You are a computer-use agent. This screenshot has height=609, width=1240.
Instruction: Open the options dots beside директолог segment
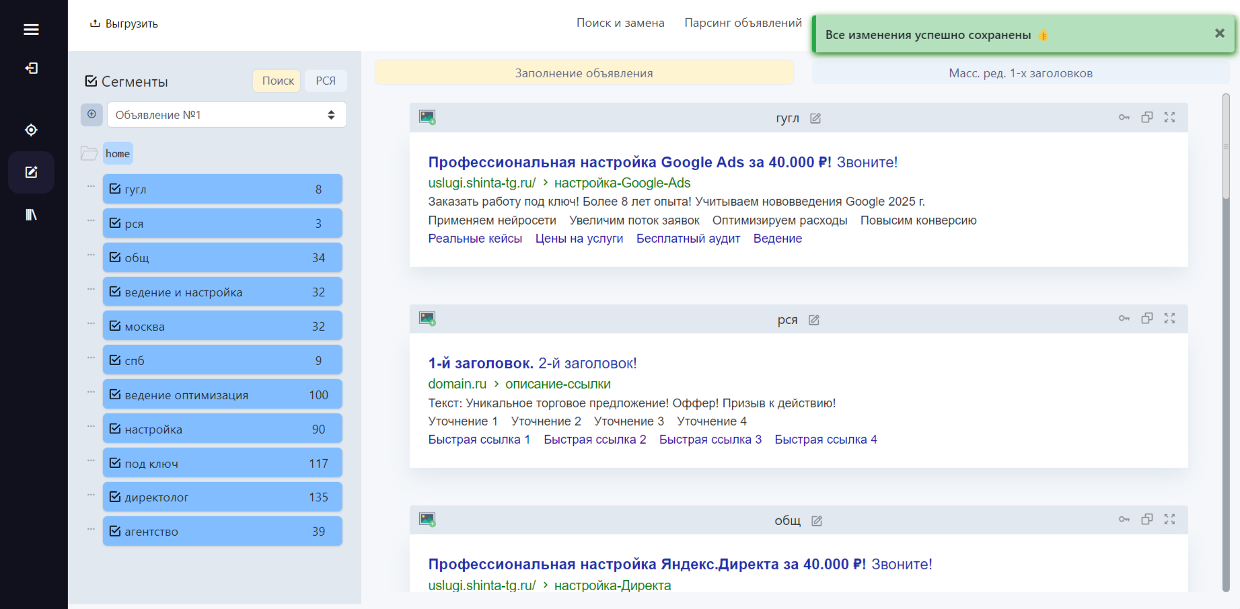91,495
